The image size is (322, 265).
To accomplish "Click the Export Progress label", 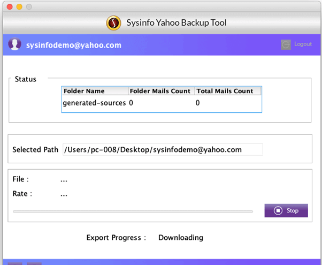I will tap(116, 238).
